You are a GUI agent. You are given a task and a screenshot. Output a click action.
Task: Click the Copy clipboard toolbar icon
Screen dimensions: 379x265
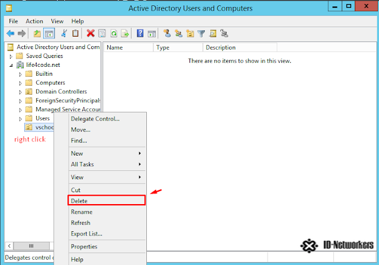click(75, 33)
